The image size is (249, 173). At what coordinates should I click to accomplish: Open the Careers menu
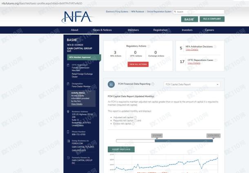point(209,30)
